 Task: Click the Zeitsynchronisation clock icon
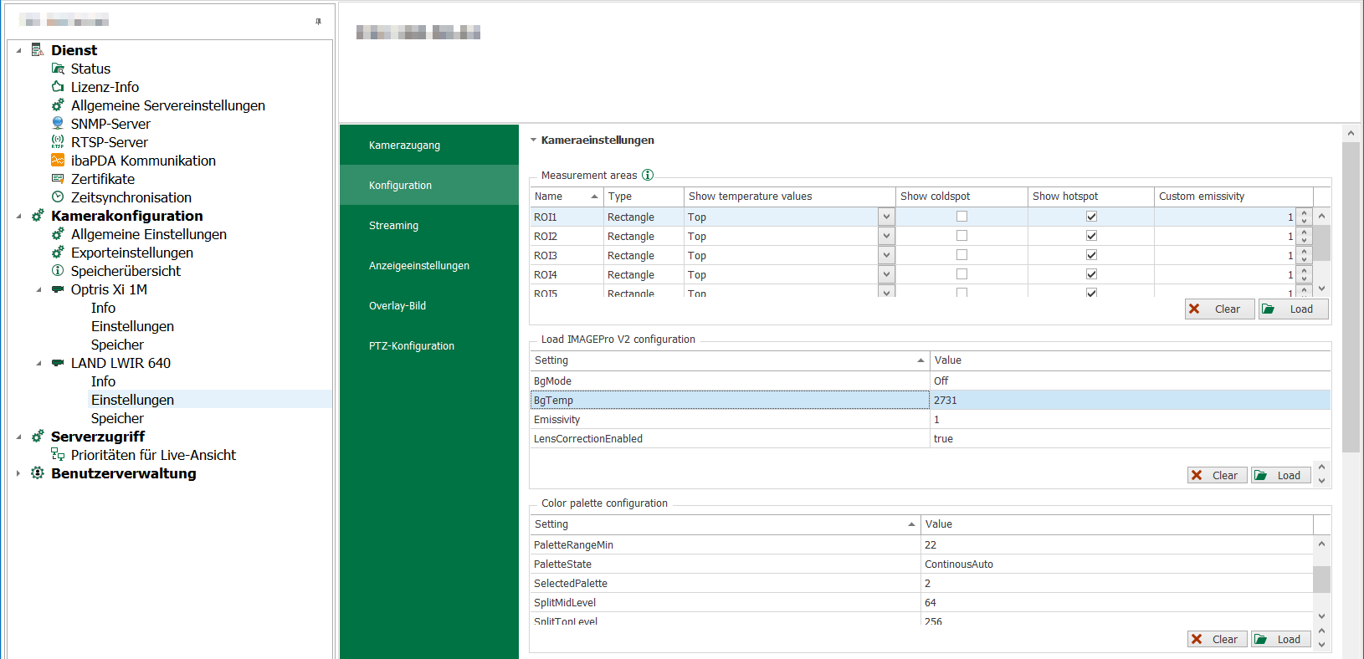pyautogui.click(x=58, y=197)
